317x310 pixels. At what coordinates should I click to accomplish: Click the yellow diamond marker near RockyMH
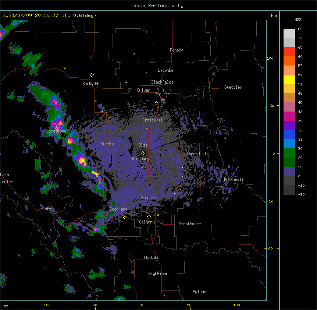pos(92,75)
